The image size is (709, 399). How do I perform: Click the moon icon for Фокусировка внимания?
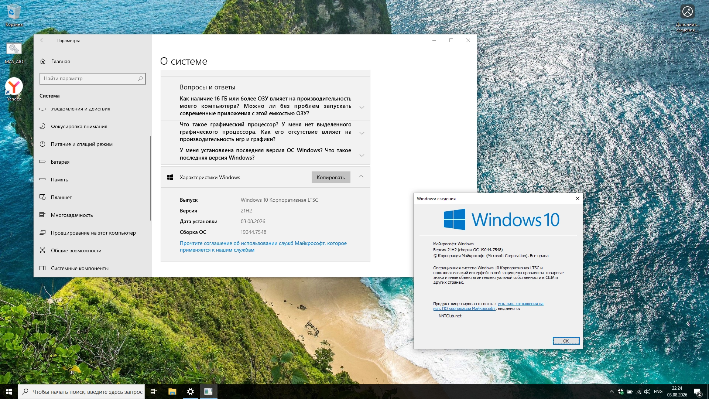point(42,126)
